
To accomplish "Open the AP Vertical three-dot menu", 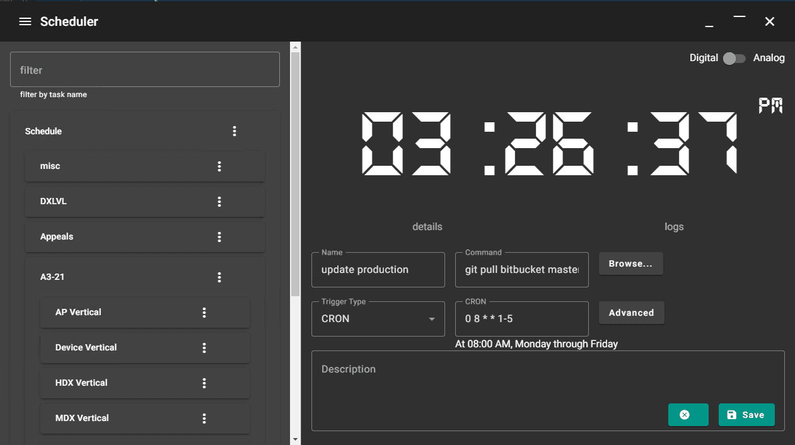I will 204,313.
